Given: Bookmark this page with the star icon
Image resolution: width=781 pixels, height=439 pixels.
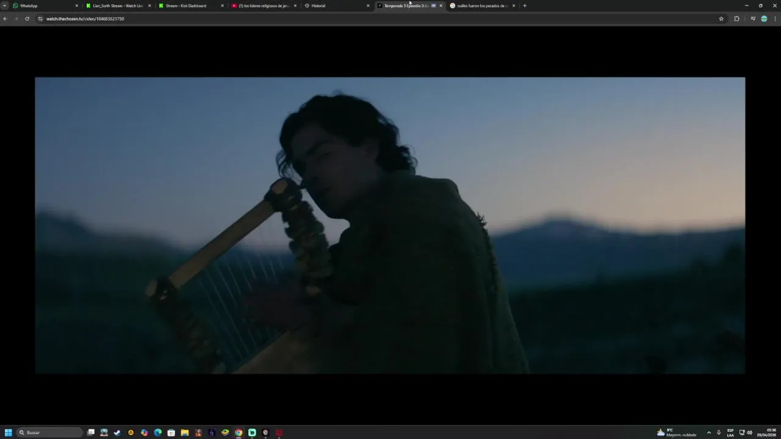Looking at the screenshot, I should click(721, 19).
